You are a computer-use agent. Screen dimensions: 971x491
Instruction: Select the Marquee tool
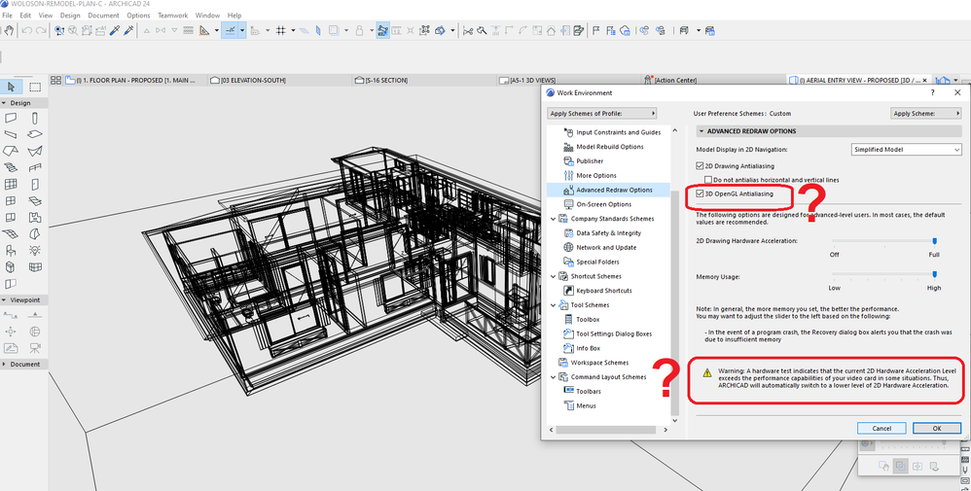pyautogui.click(x=35, y=87)
